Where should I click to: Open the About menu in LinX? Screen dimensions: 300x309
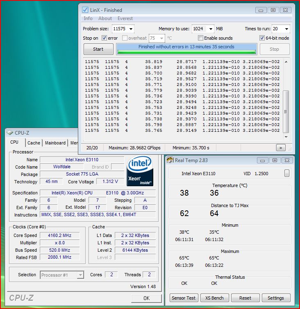[105, 18]
